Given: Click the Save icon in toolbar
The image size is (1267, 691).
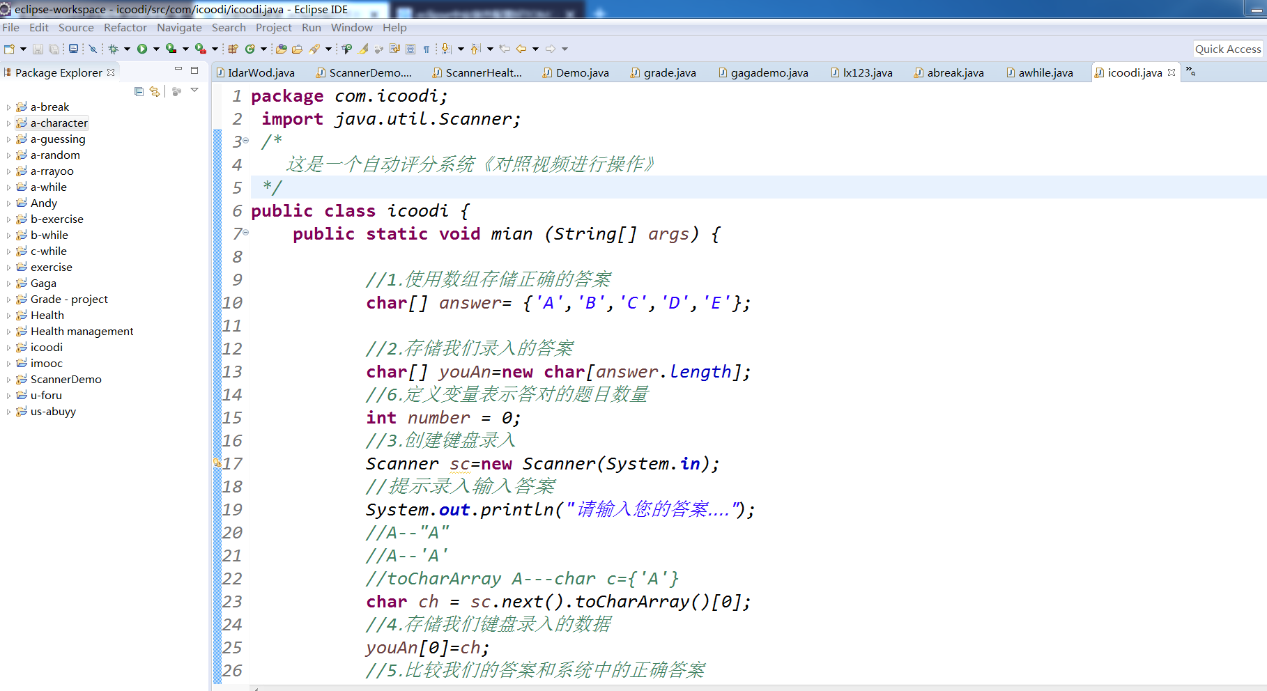Looking at the screenshot, I should (x=38, y=49).
